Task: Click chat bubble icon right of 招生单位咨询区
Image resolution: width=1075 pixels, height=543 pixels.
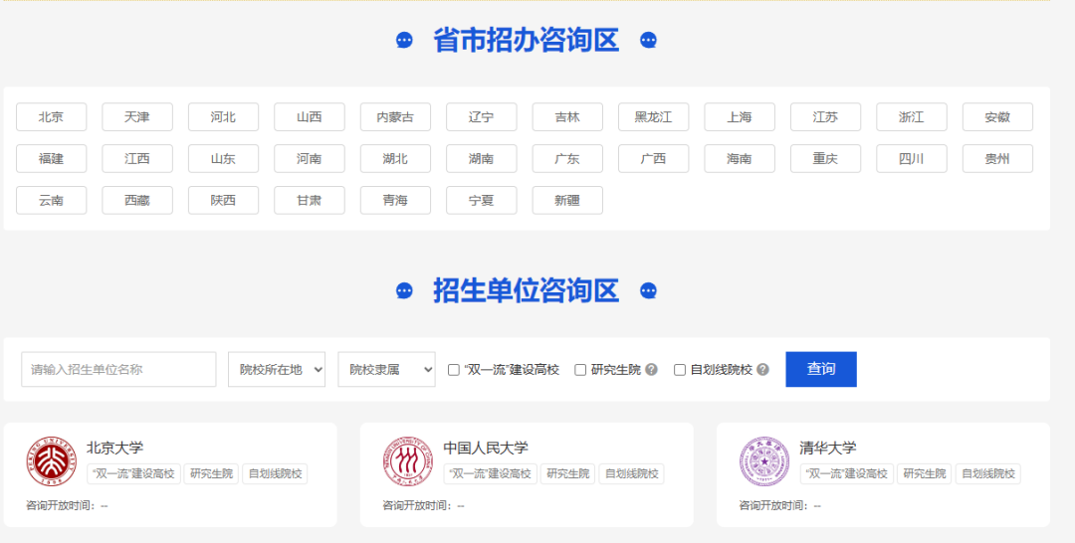Action: click(x=648, y=291)
